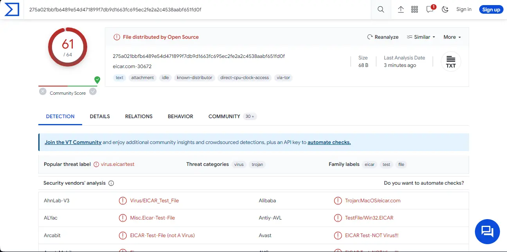The image size is (507, 252).
Task: Click the alert icon in Avast row
Action: (x=338, y=236)
